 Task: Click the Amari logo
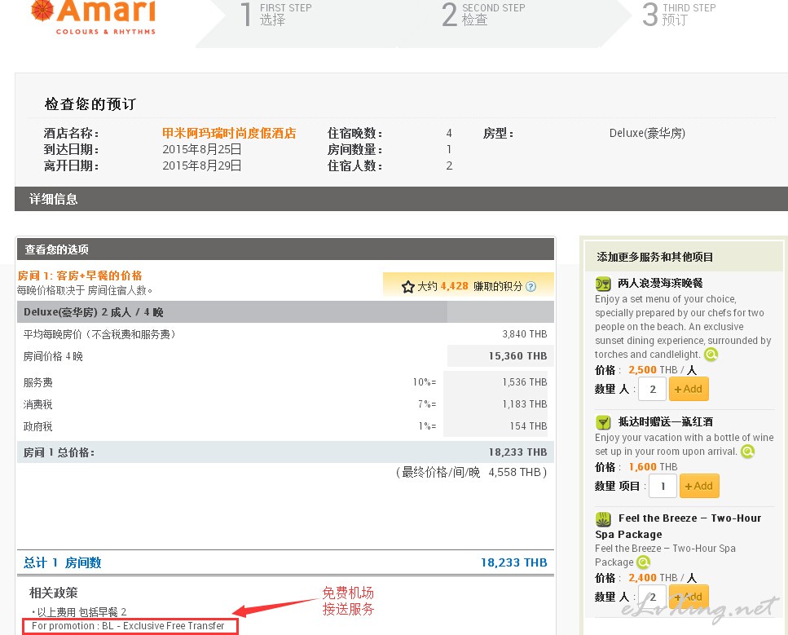click(x=94, y=17)
